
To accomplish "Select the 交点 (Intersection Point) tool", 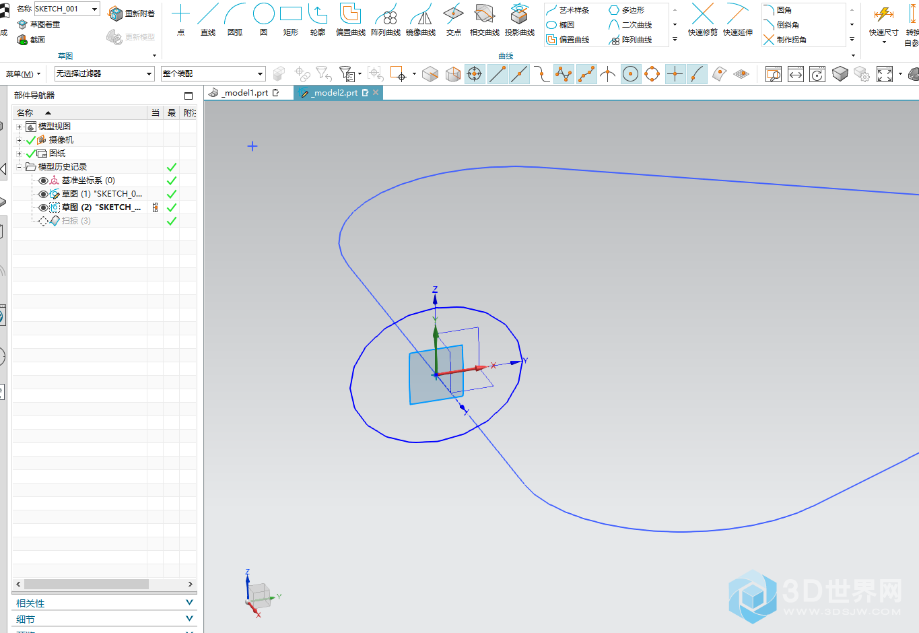I will [454, 20].
